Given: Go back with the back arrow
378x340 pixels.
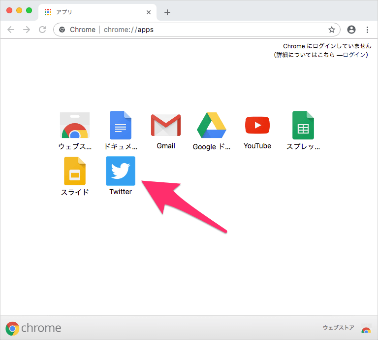Looking at the screenshot, I should pyautogui.click(x=11, y=30).
